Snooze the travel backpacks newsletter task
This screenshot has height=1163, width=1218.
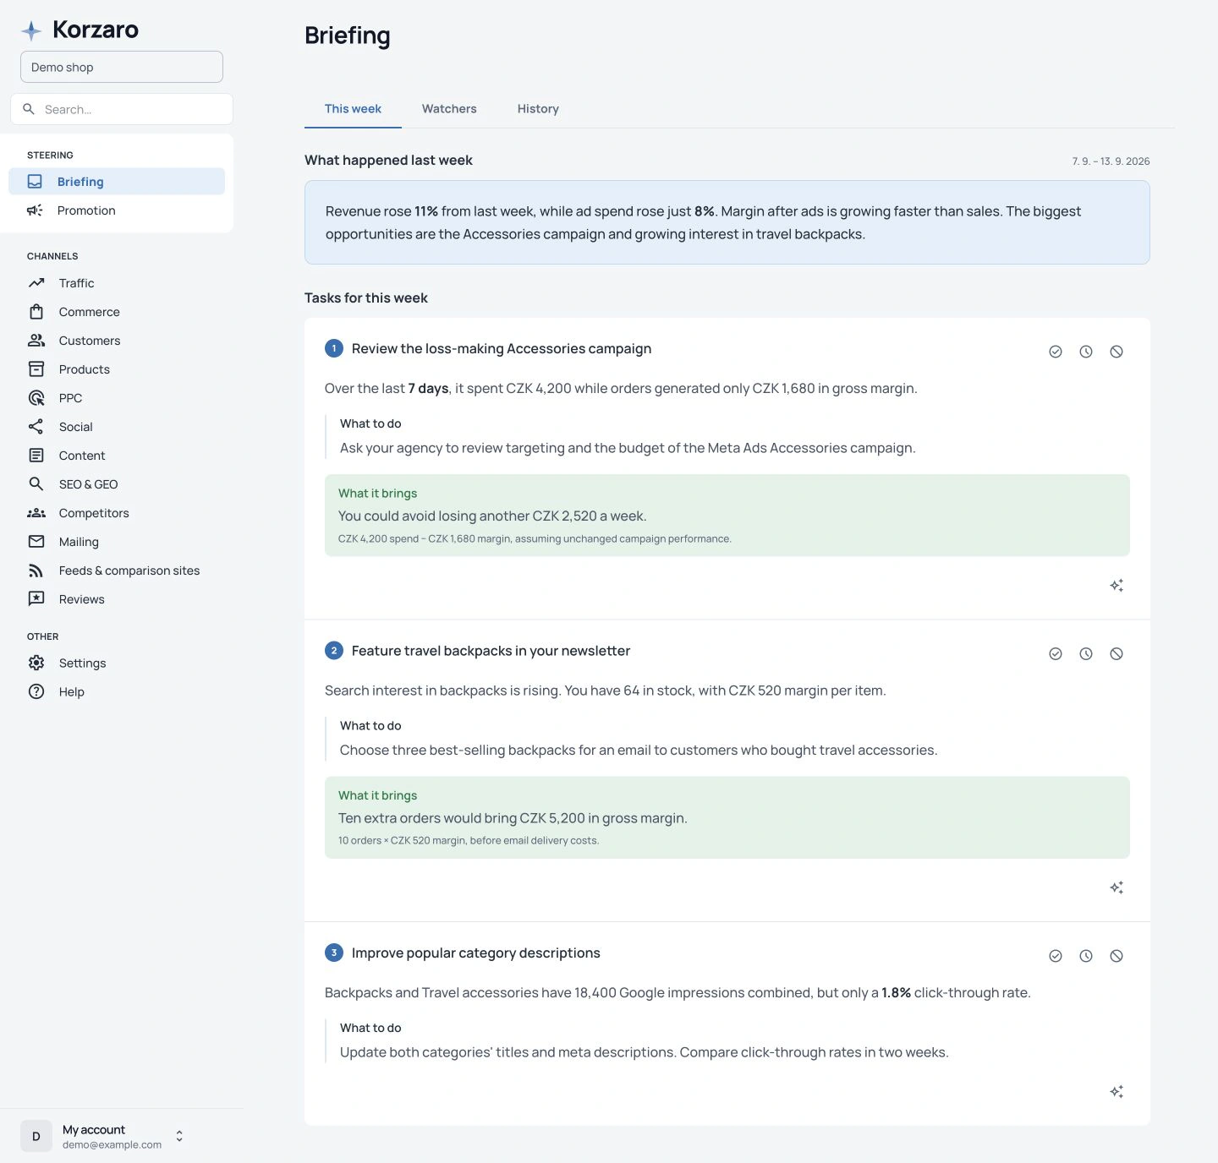(x=1086, y=654)
